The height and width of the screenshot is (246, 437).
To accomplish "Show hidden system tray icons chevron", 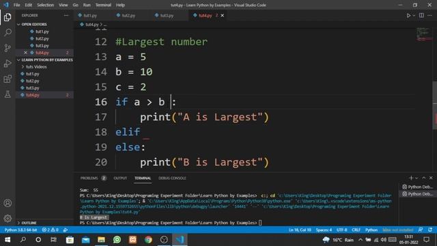I will [361, 240].
